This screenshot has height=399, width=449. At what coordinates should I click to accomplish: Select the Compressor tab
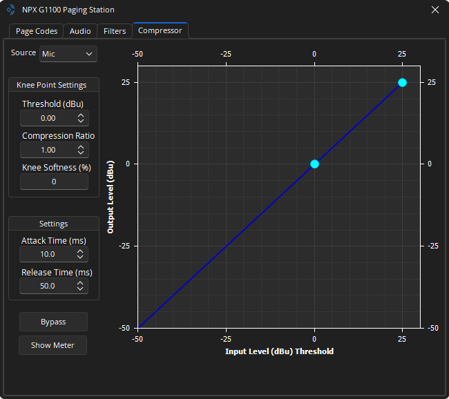coord(160,30)
